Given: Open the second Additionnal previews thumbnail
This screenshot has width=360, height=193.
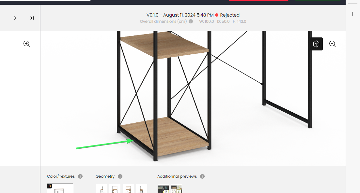Looking at the screenshot, I should click(x=176, y=189).
